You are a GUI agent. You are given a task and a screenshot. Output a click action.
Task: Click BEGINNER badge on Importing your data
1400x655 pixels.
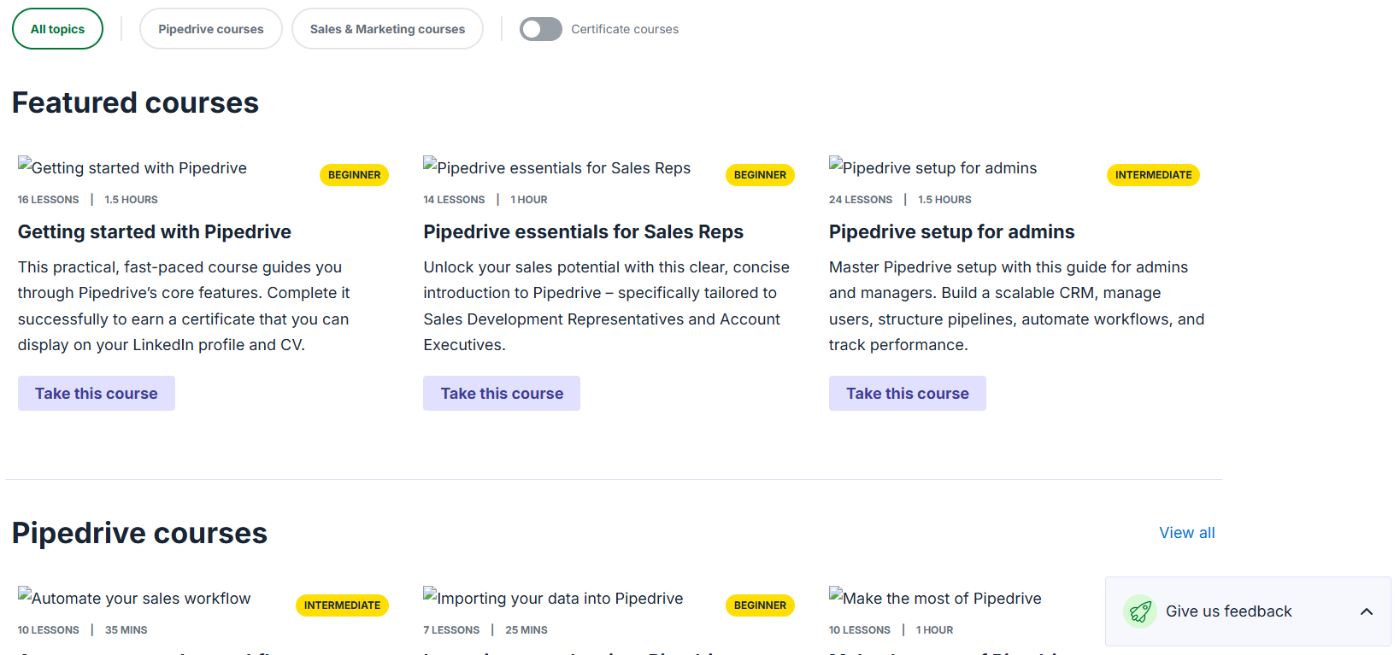pyautogui.click(x=760, y=605)
